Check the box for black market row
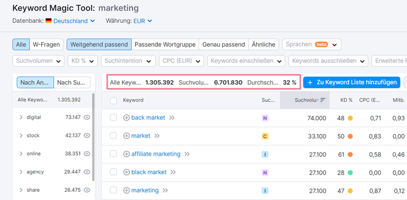The width and height of the screenshot is (407, 200). [113, 172]
